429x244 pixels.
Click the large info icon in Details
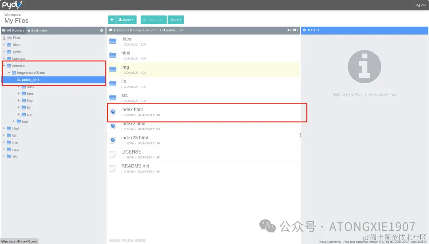pyautogui.click(x=364, y=67)
